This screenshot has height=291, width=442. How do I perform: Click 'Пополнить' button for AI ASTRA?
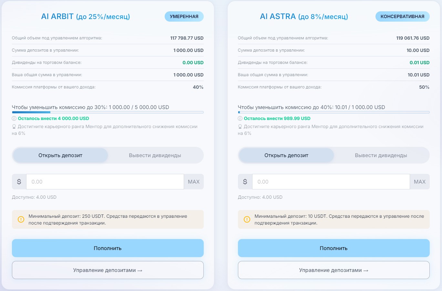(x=334, y=248)
